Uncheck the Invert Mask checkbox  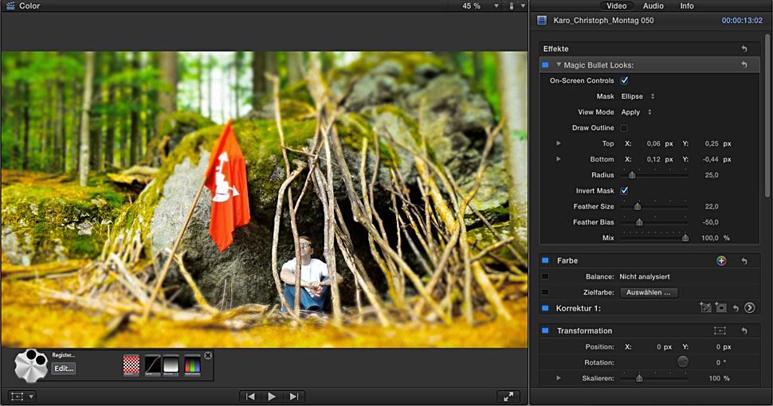(x=624, y=191)
